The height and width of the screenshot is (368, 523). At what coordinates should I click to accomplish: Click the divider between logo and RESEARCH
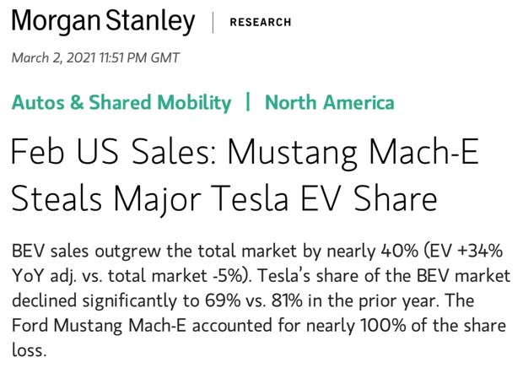pos(212,22)
